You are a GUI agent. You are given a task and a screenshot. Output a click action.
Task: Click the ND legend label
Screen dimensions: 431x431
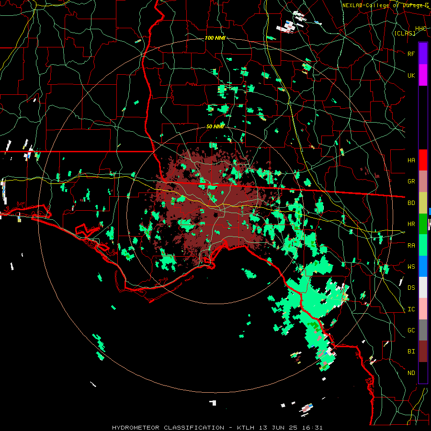pos(411,373)
